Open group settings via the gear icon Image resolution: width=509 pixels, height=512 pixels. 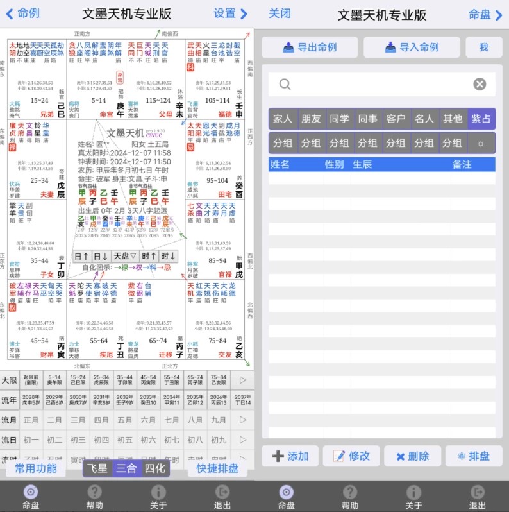click(x=481, y=142)
